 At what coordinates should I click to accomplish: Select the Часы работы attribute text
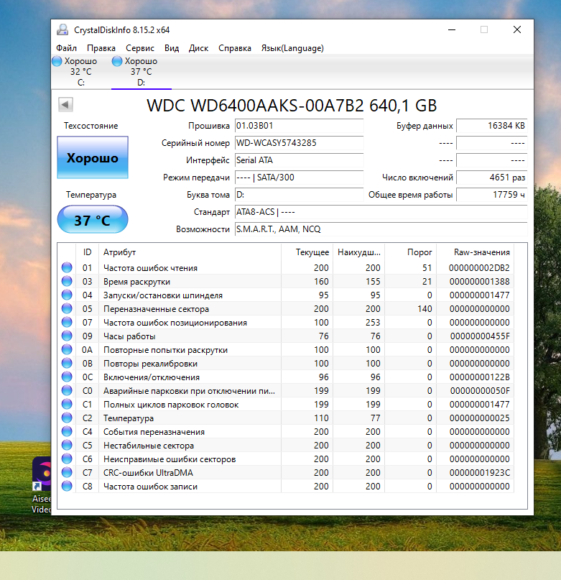(x=129, y=336)
